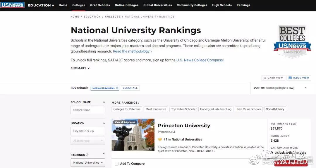Remove the National Universities filter tag
Image resolution: width=316 pixels, height=168 pixels.
point(117,88)
